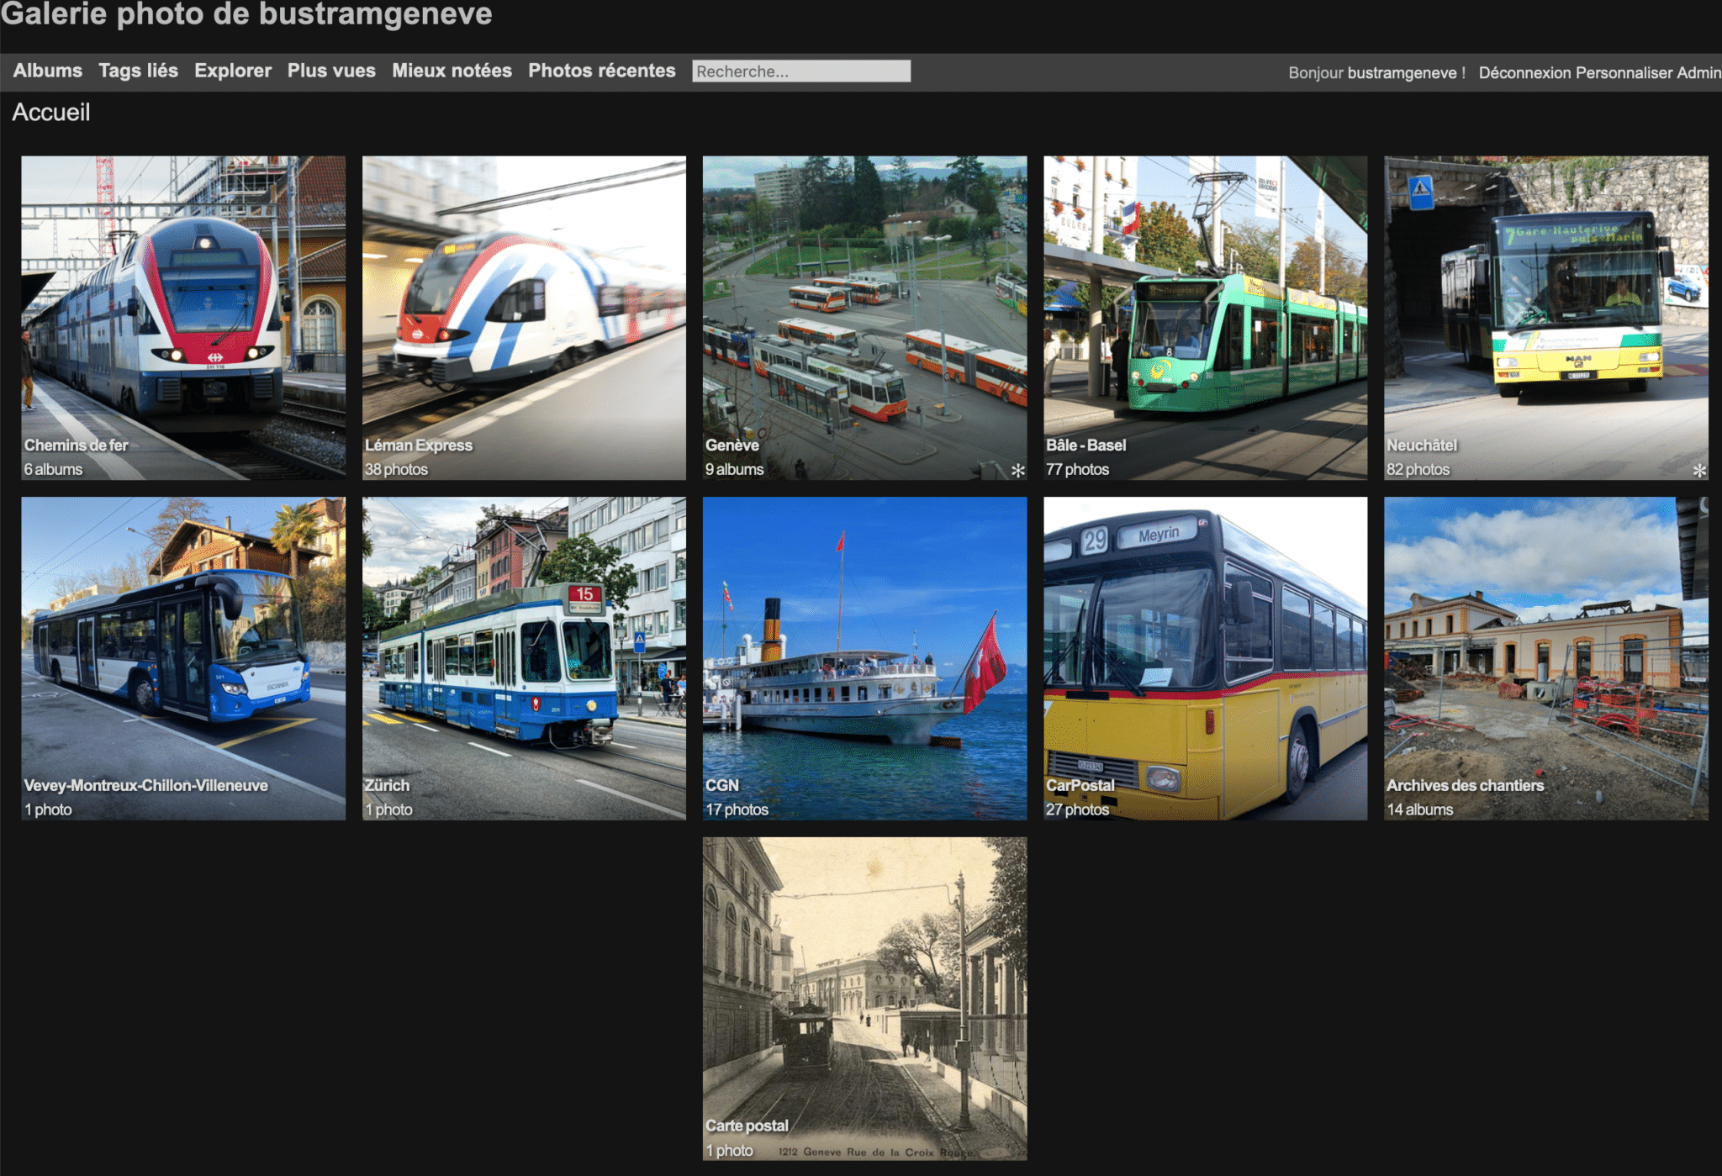Viewport: 1722px width, 1176px height.
Task: Click the '27 photos' count text
Action: [1077, 810]
